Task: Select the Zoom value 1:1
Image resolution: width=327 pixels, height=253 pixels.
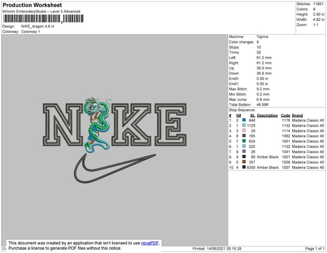Action: [316, 25]
